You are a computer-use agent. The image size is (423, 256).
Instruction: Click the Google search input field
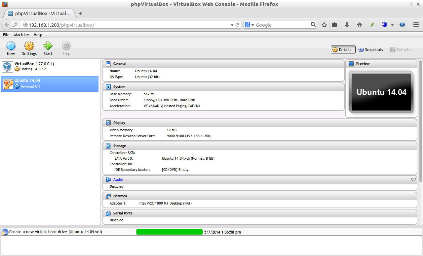283,25
